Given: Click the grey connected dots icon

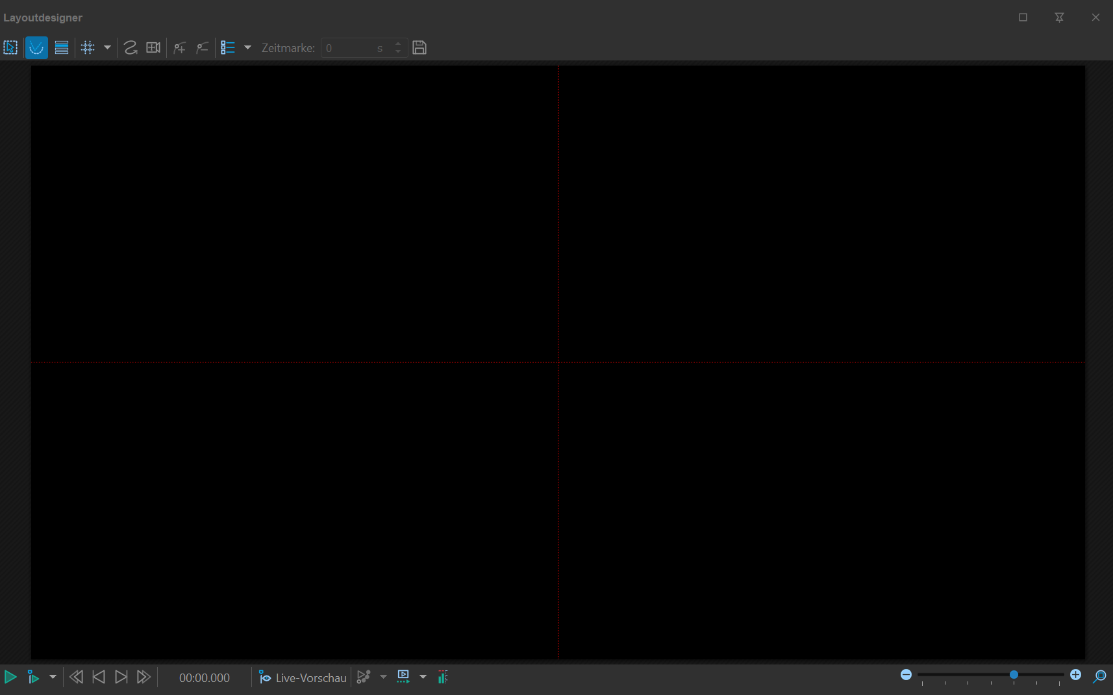Looking at the screenshot, I should (364, 677).
